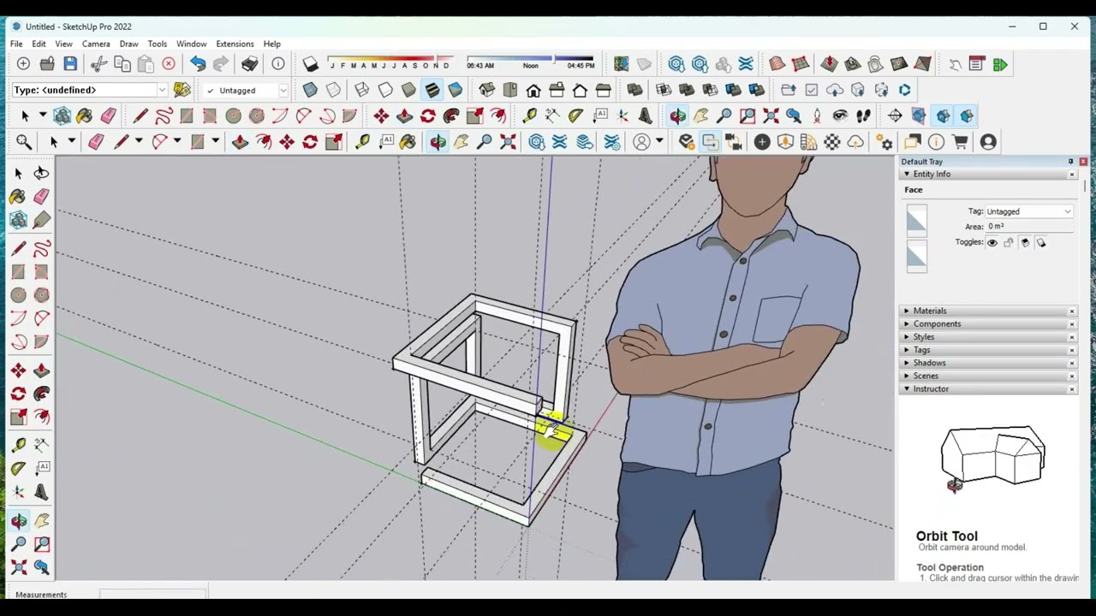Select the Lasso Select tool in the left toolbar
Screen dimensions: 1096x616
pyautogui.click(x=41, y=173)
